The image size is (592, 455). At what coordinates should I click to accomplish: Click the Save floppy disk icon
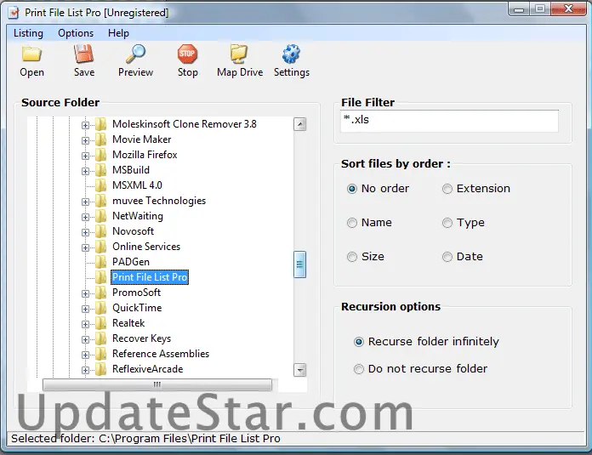click(x=84, y=54)
